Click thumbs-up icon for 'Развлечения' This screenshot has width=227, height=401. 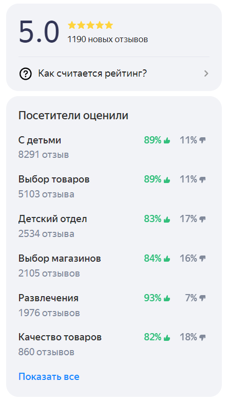point(167,298)
